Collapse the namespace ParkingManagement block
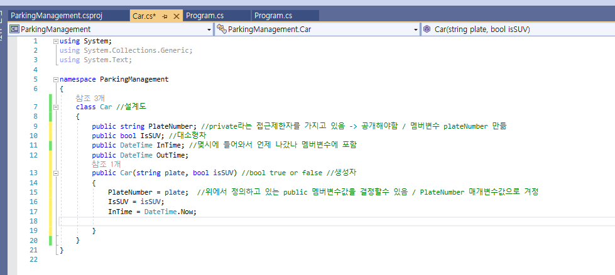This screenshot has width=615, height=275. [x=56, y=80]
